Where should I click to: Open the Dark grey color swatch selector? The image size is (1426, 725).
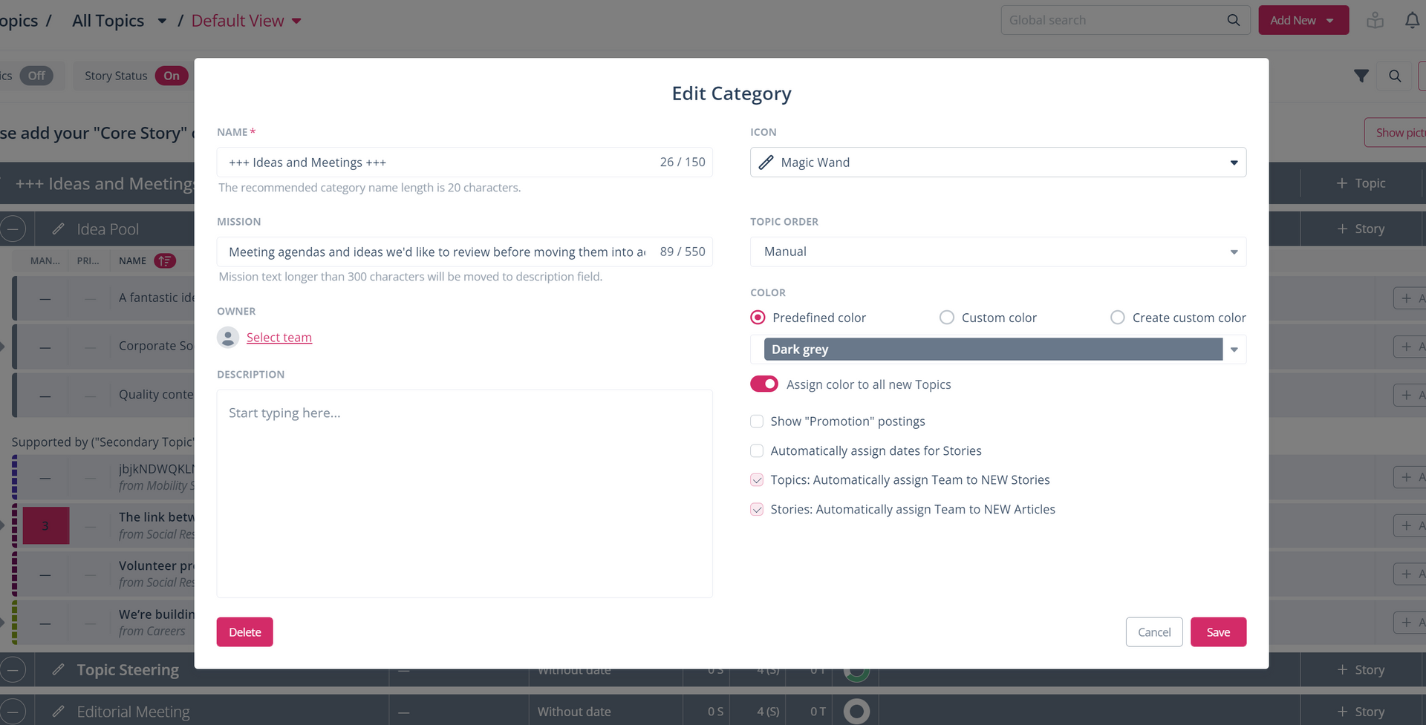[x=997, y=350]
